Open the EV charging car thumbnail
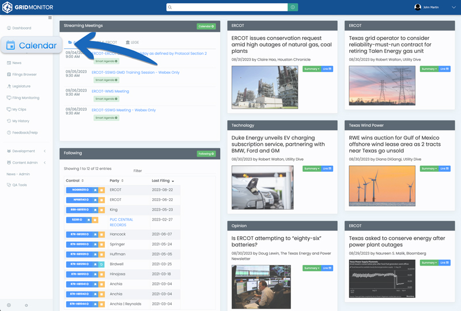Viewport: 461px width, 311px height. click(x=263, y=188)
